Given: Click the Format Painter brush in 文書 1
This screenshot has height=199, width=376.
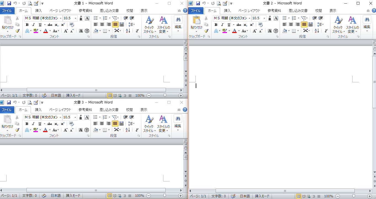Looking at the screenshot, I should [17, 31].
